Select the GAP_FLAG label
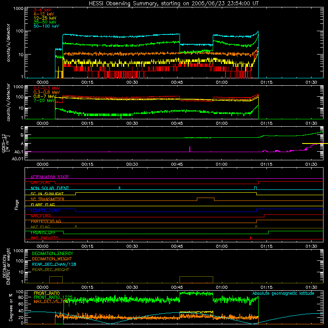 [40, 182]
